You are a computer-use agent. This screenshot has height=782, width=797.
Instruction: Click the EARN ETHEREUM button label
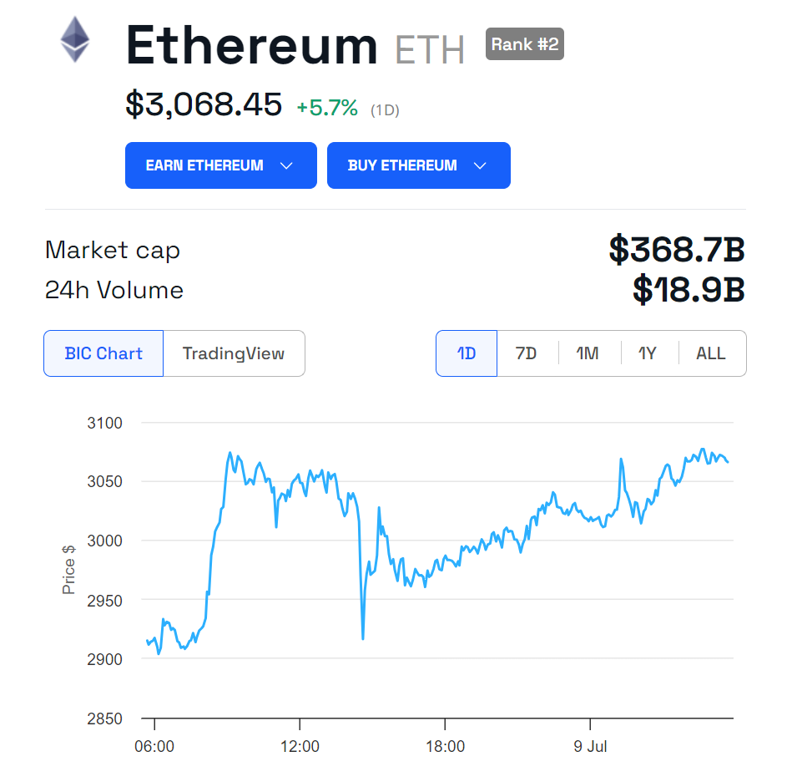(204, 165)
